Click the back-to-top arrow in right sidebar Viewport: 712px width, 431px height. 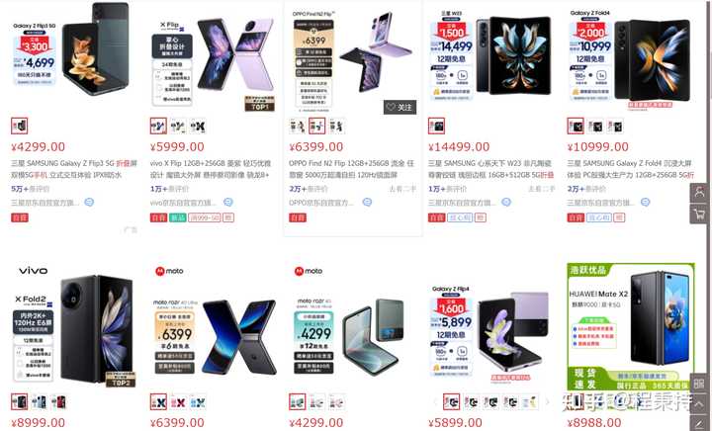[x=700, y=403]
